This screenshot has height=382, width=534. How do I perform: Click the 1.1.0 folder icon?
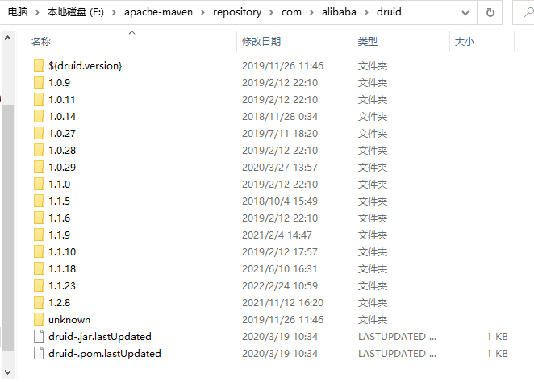click(39, 184)
